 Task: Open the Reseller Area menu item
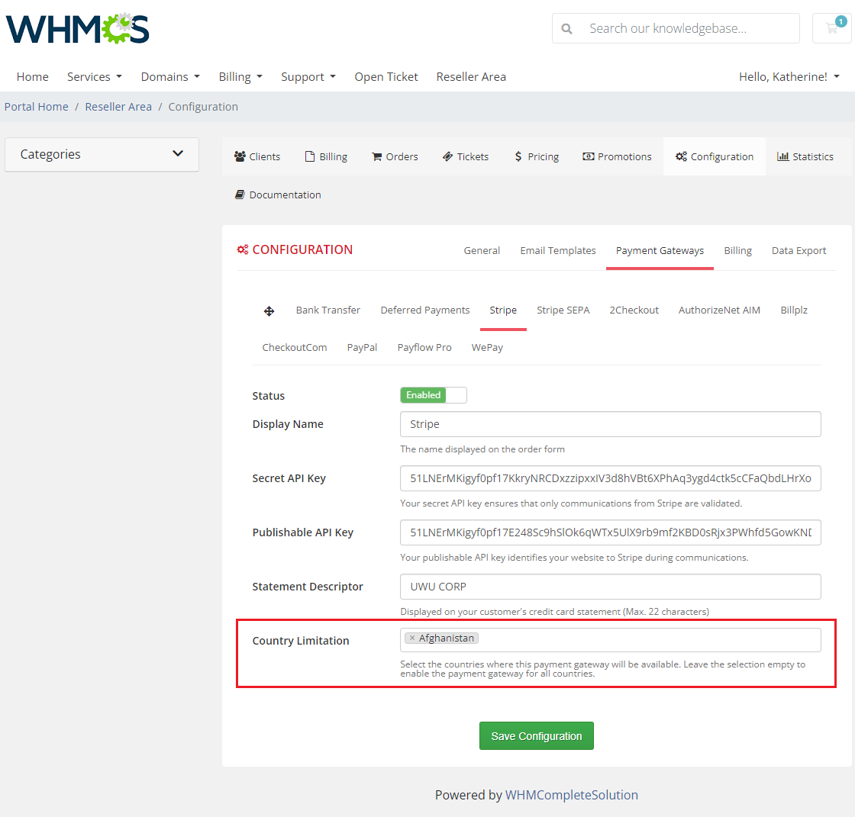point(471,77)
